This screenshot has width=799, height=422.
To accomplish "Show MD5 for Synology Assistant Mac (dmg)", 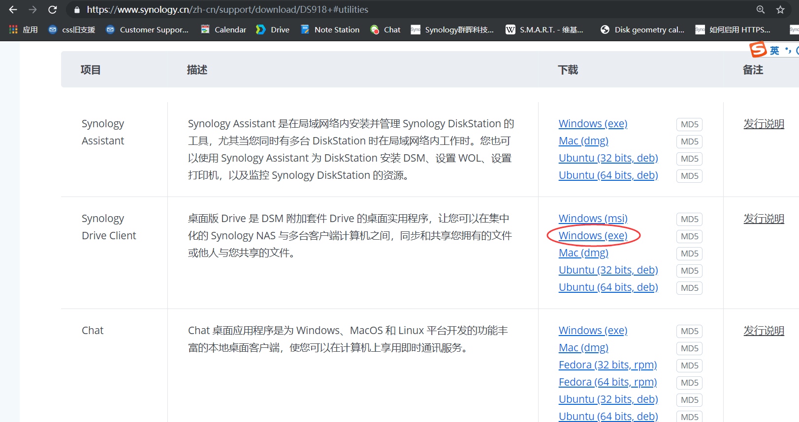I will point(689,141).
